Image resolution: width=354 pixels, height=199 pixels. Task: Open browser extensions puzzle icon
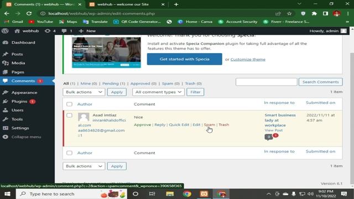tap(314, 13)
